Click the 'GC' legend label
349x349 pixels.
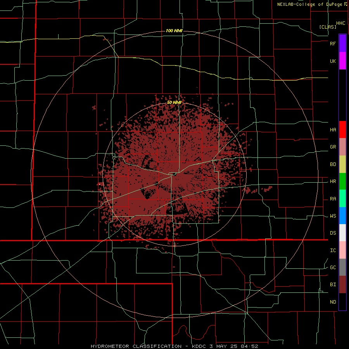[333, 268]
